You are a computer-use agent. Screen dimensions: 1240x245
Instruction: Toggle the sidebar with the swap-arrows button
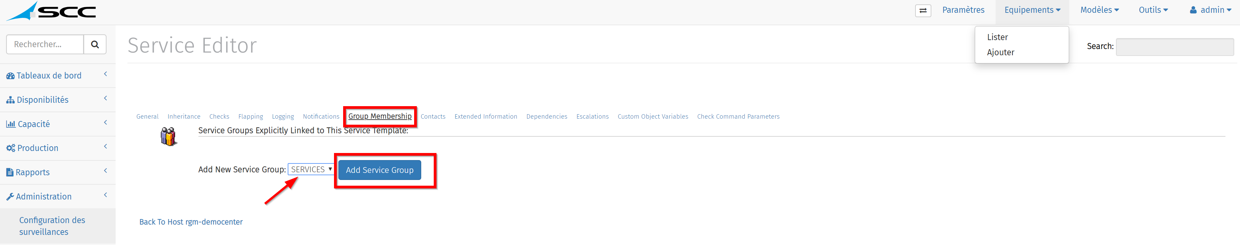pos(923,10)
